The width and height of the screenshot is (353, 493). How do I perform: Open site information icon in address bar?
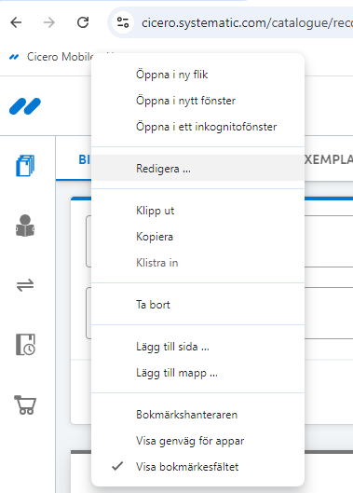pos(123,22)
